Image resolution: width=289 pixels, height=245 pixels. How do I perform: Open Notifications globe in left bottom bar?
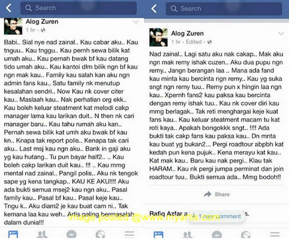(x=100, y=235)
